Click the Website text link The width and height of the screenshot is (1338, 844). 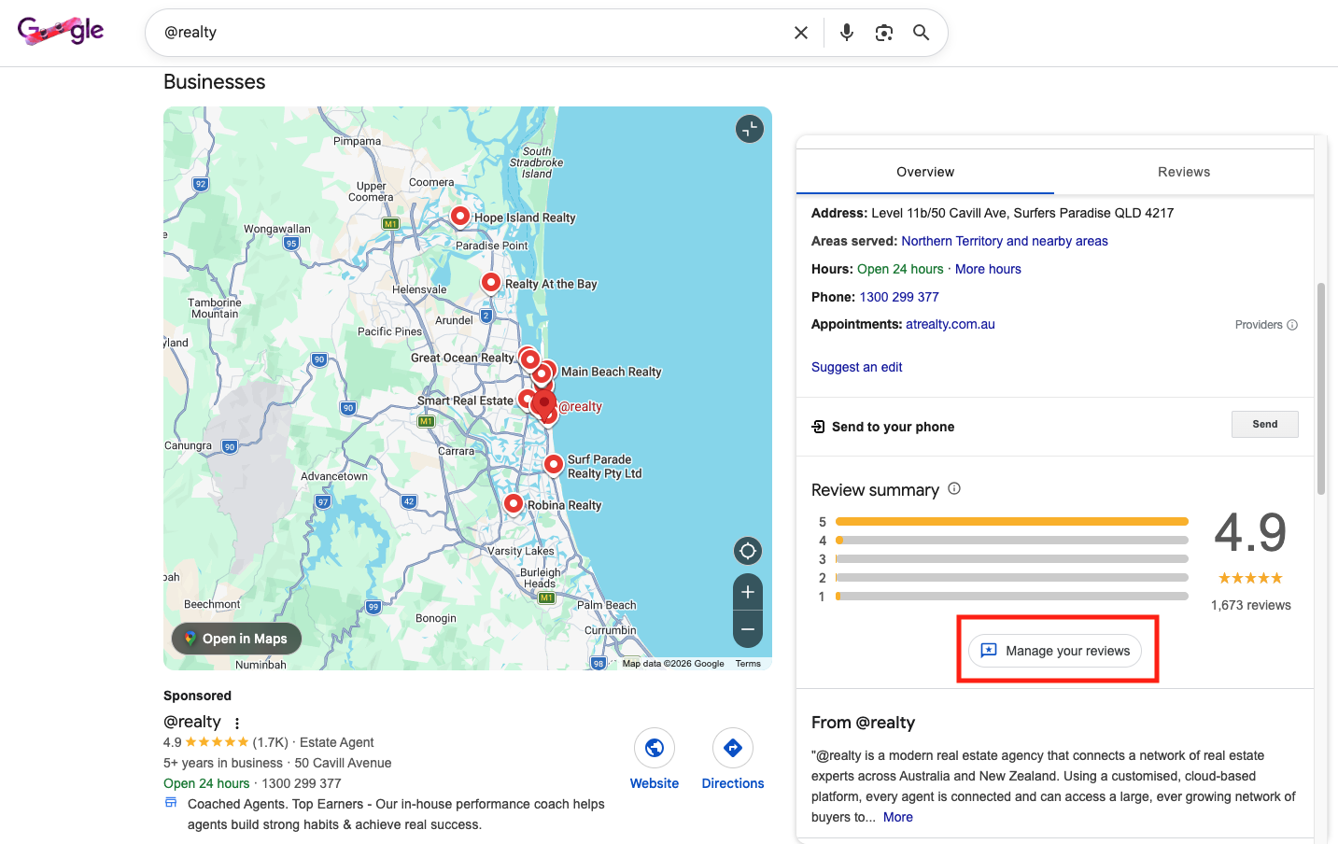[x=655, y=783]
